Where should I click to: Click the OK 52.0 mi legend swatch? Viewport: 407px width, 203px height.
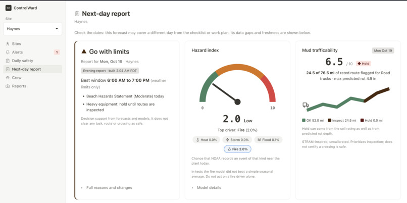pyautogui.click(x=303, y=121)
